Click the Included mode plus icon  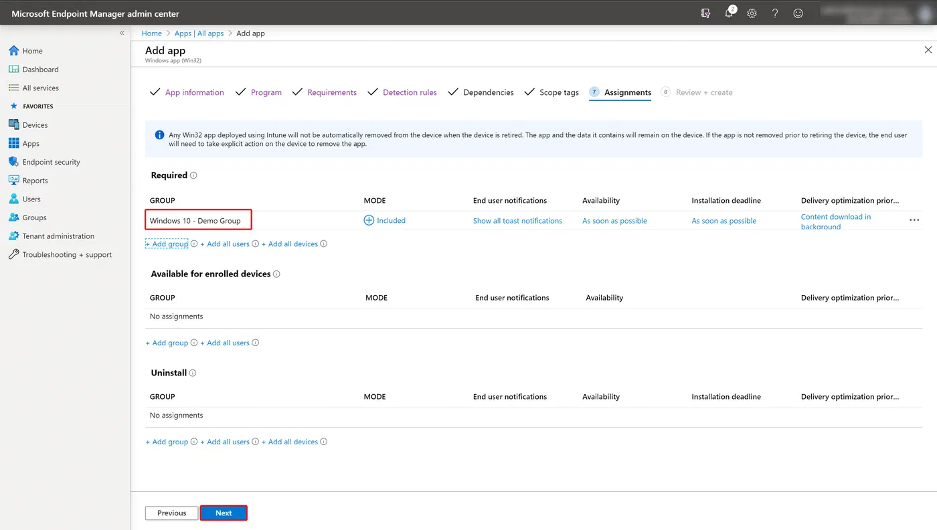[x=369, y=220]
